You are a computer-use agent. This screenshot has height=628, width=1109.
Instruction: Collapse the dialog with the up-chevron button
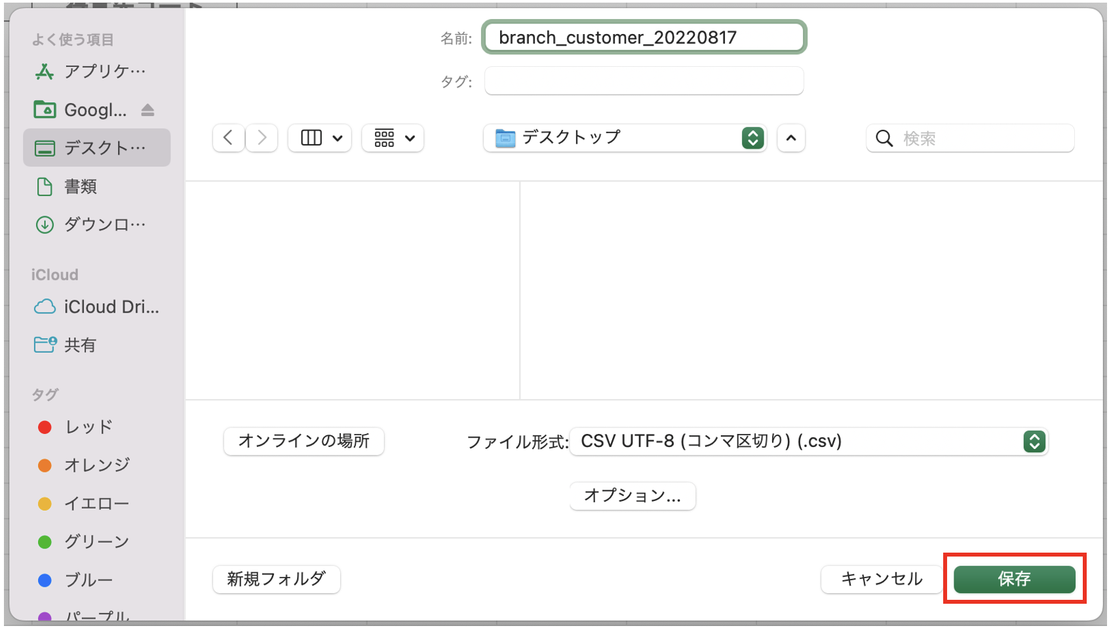coord(791,138)
